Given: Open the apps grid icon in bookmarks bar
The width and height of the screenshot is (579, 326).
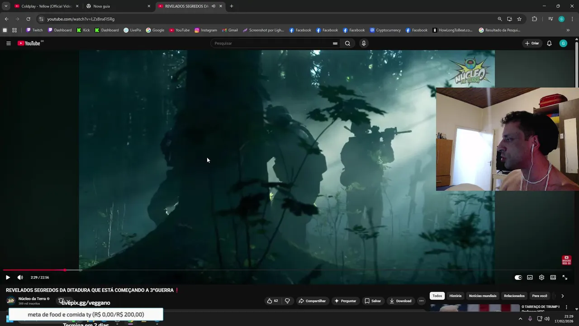Looking at the screenshot, I should [x=14, y=30].
